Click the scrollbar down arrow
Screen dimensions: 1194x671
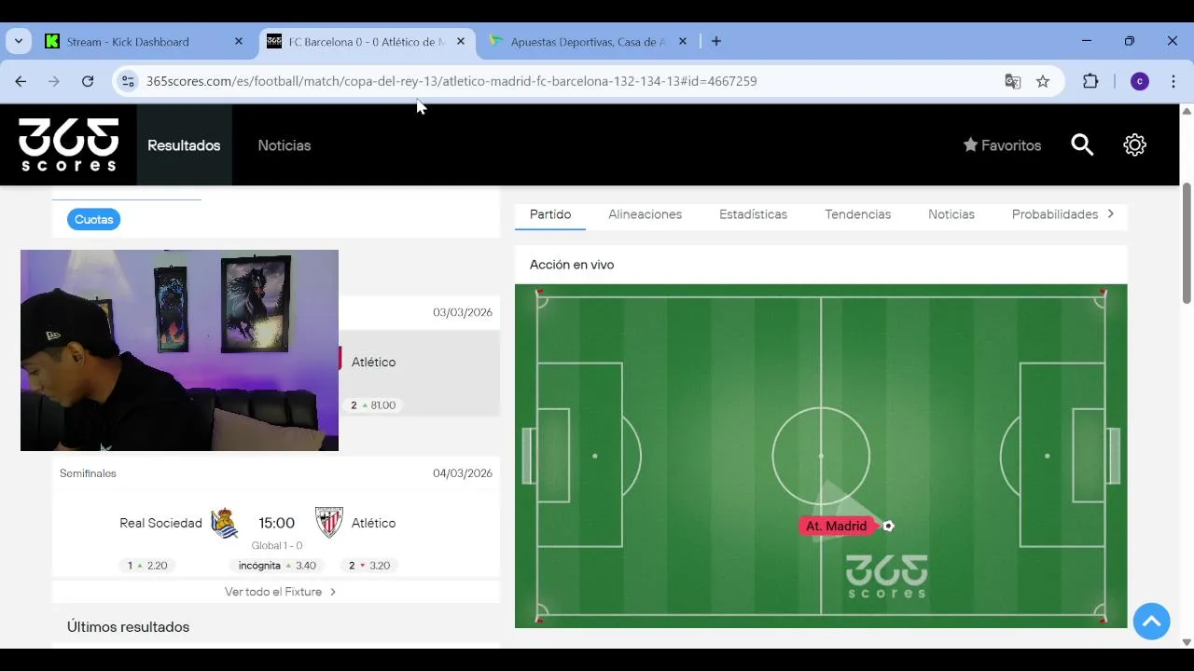click(x=1187, y=642)
